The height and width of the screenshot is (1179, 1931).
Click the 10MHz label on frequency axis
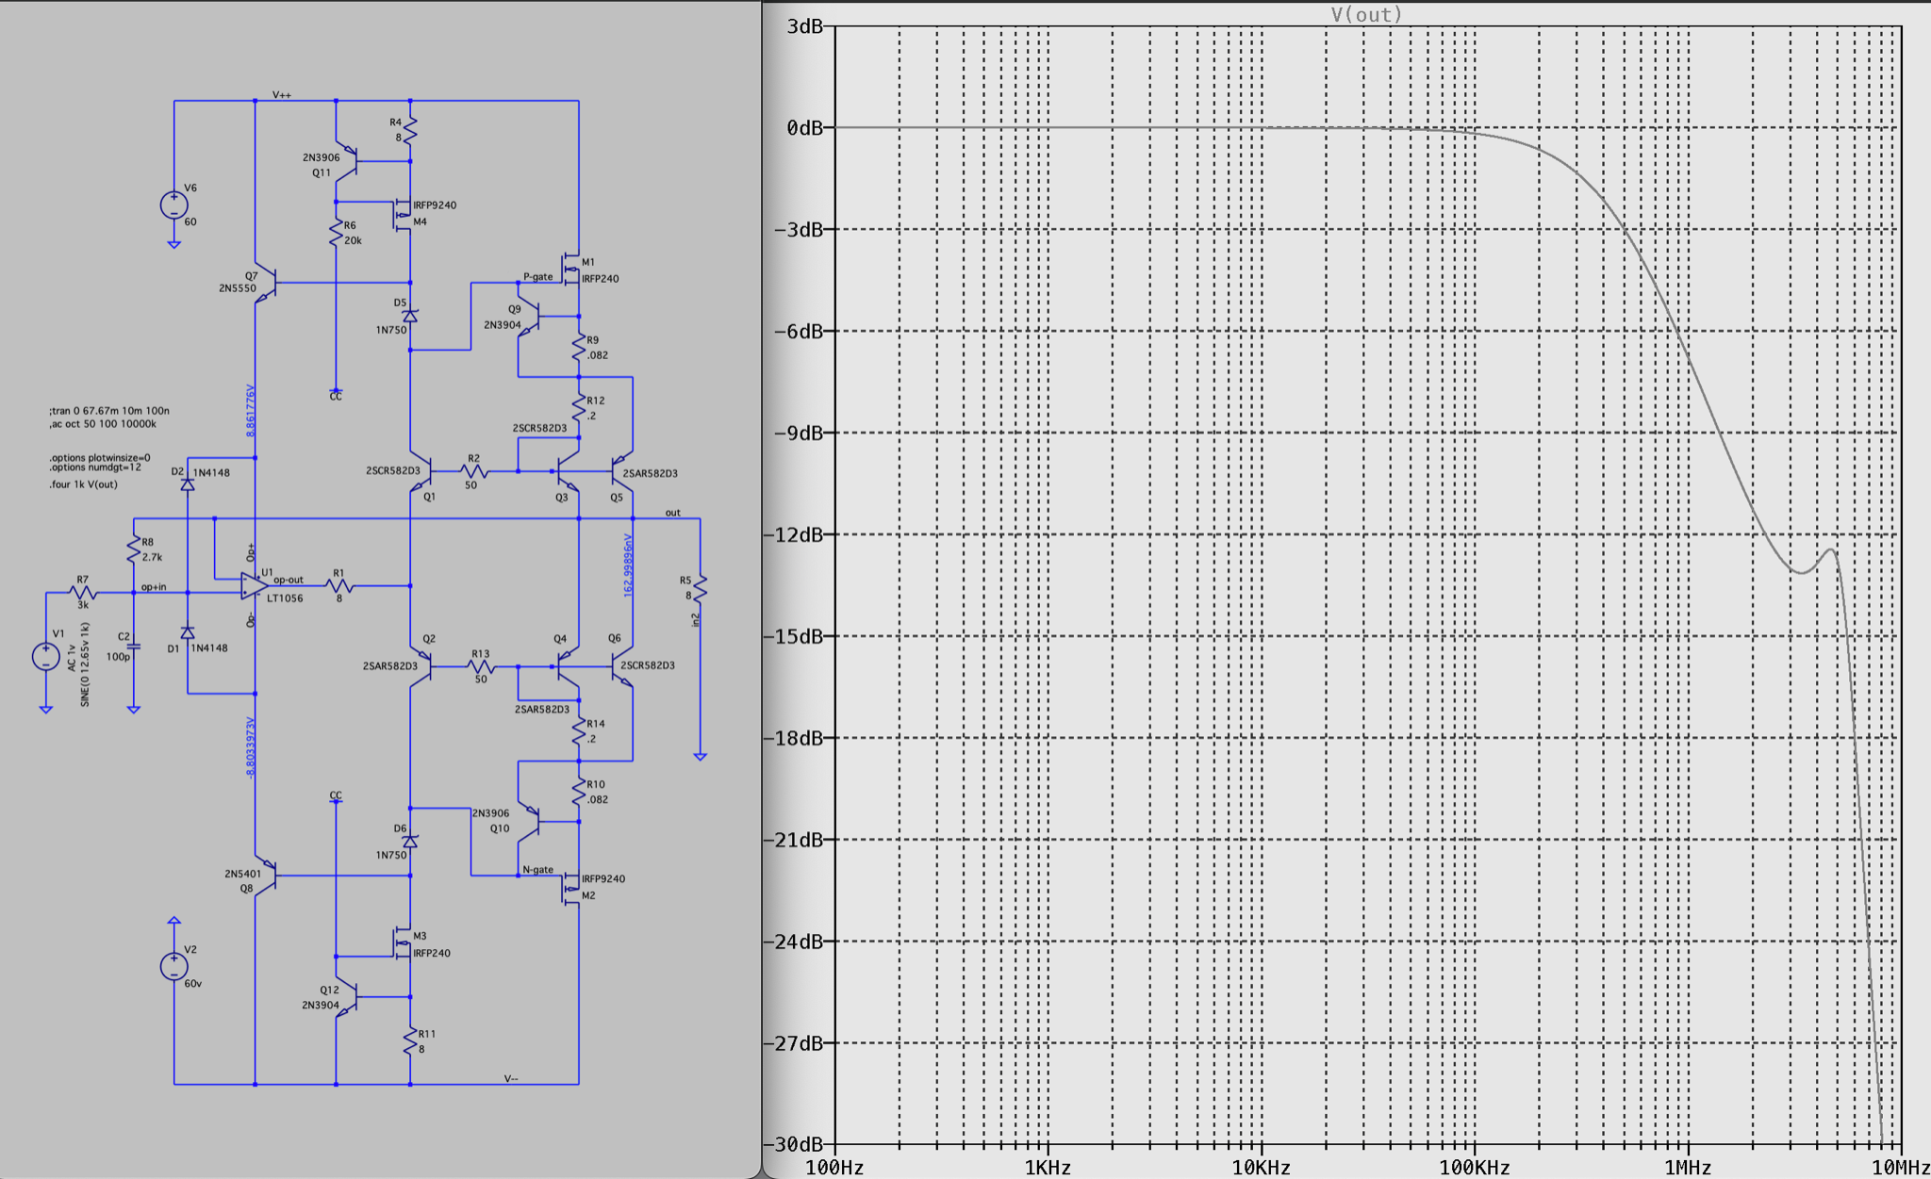pos(1900,1168)
